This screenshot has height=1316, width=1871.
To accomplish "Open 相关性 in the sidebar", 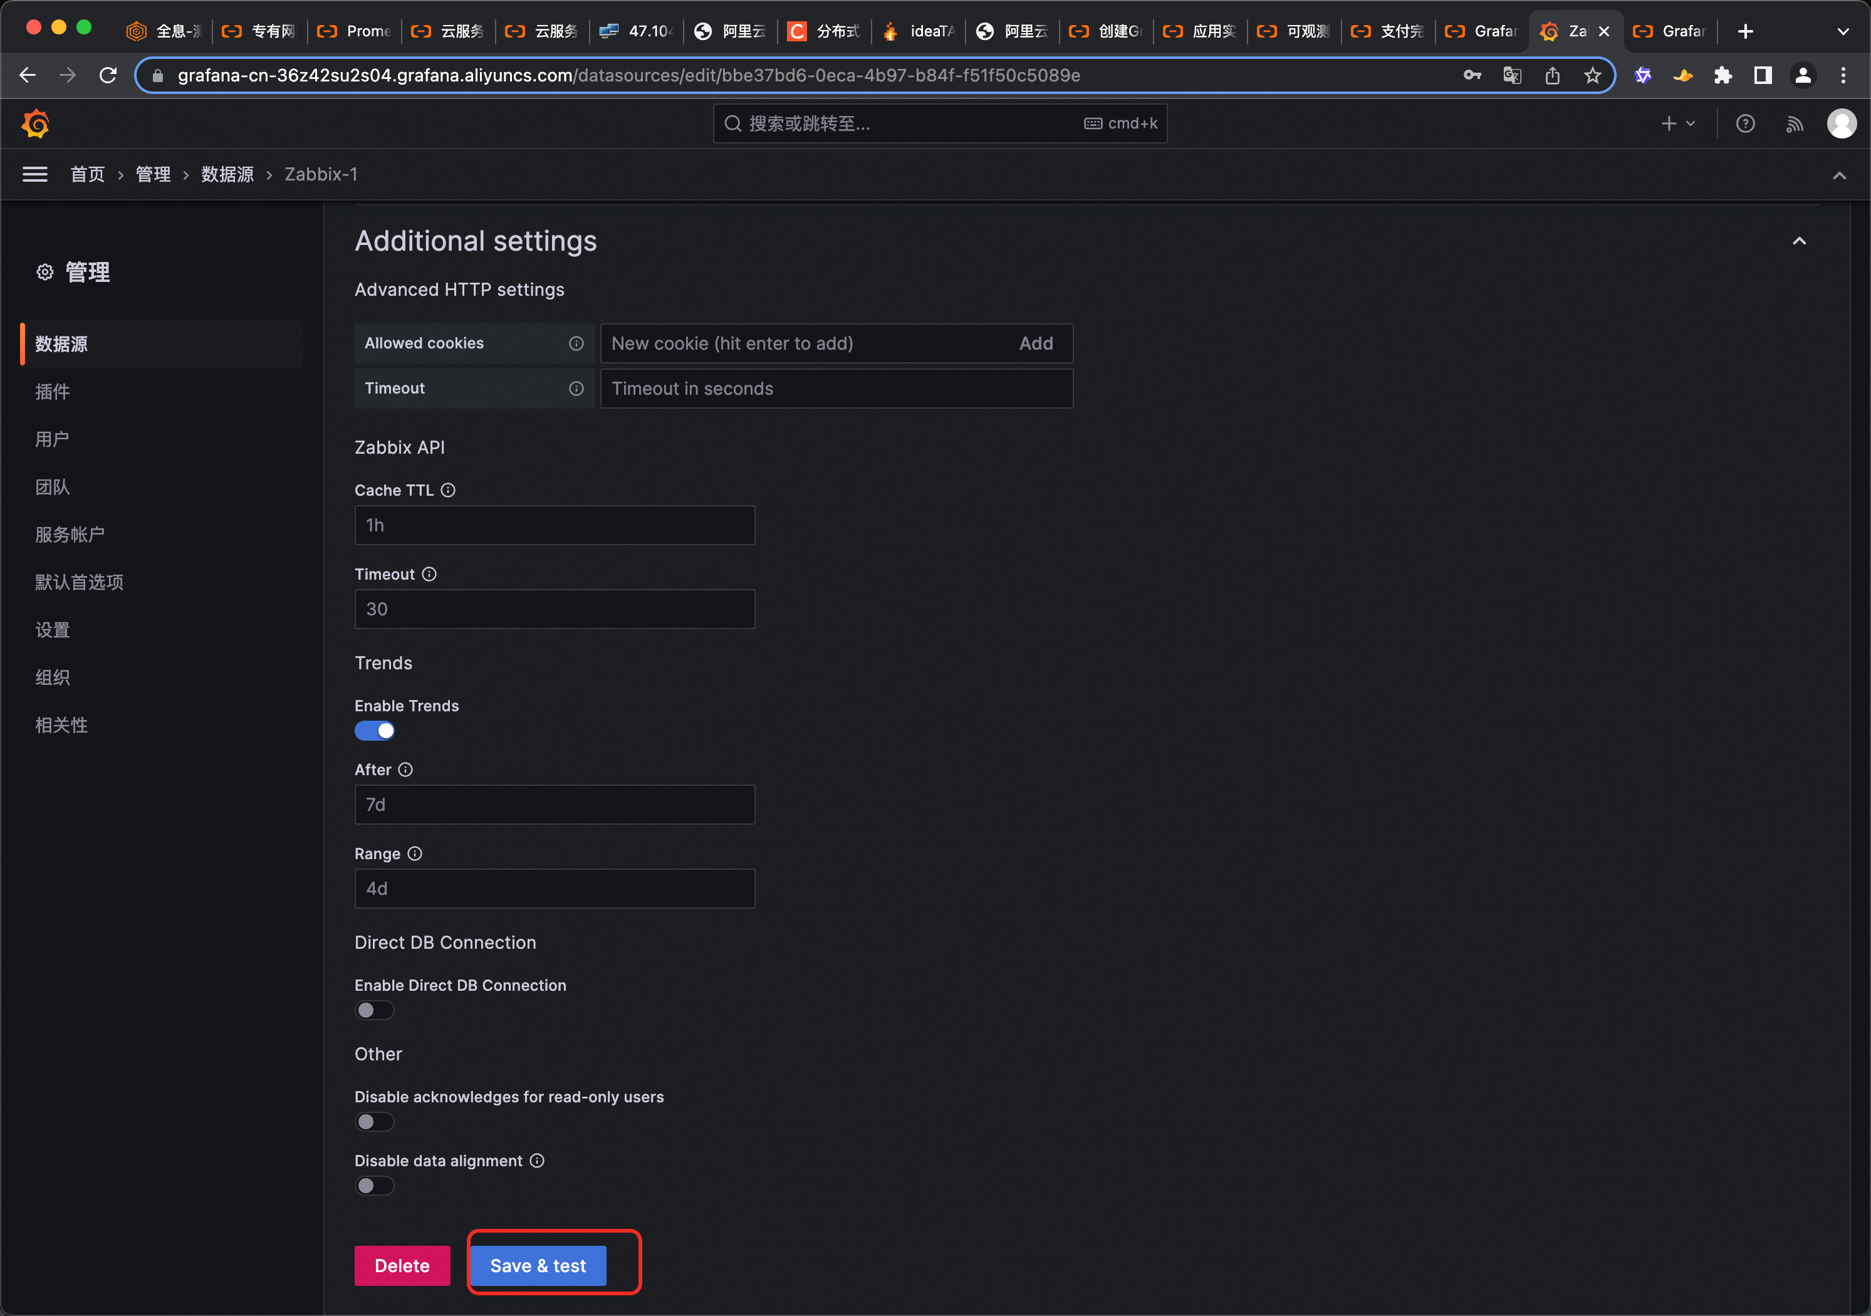I will point(61,725).
